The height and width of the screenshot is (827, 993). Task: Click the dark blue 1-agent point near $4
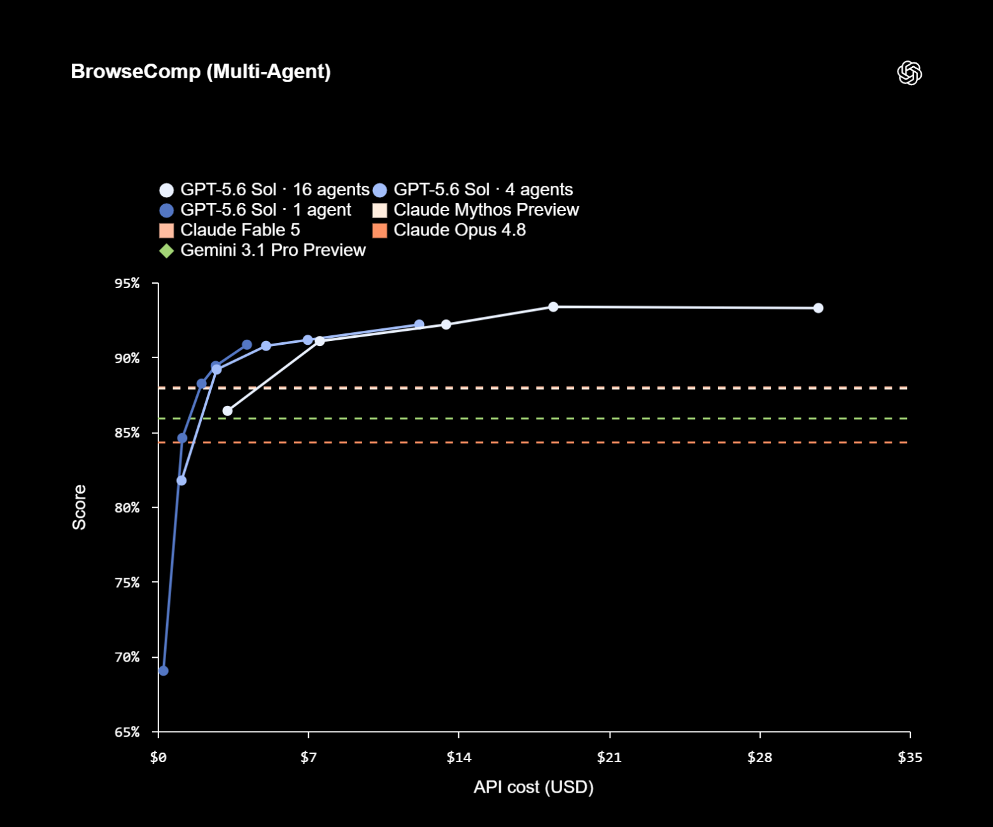pos(247,345)
